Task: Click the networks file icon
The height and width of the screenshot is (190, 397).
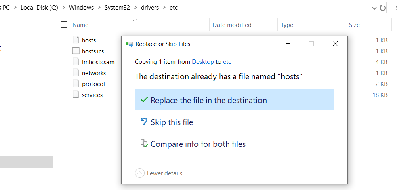Action: coord(76,73)
